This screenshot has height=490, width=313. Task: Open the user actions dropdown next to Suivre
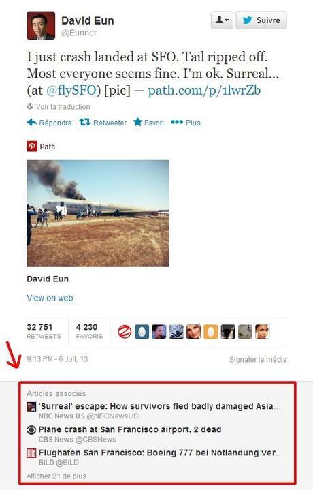pos(222,20)
